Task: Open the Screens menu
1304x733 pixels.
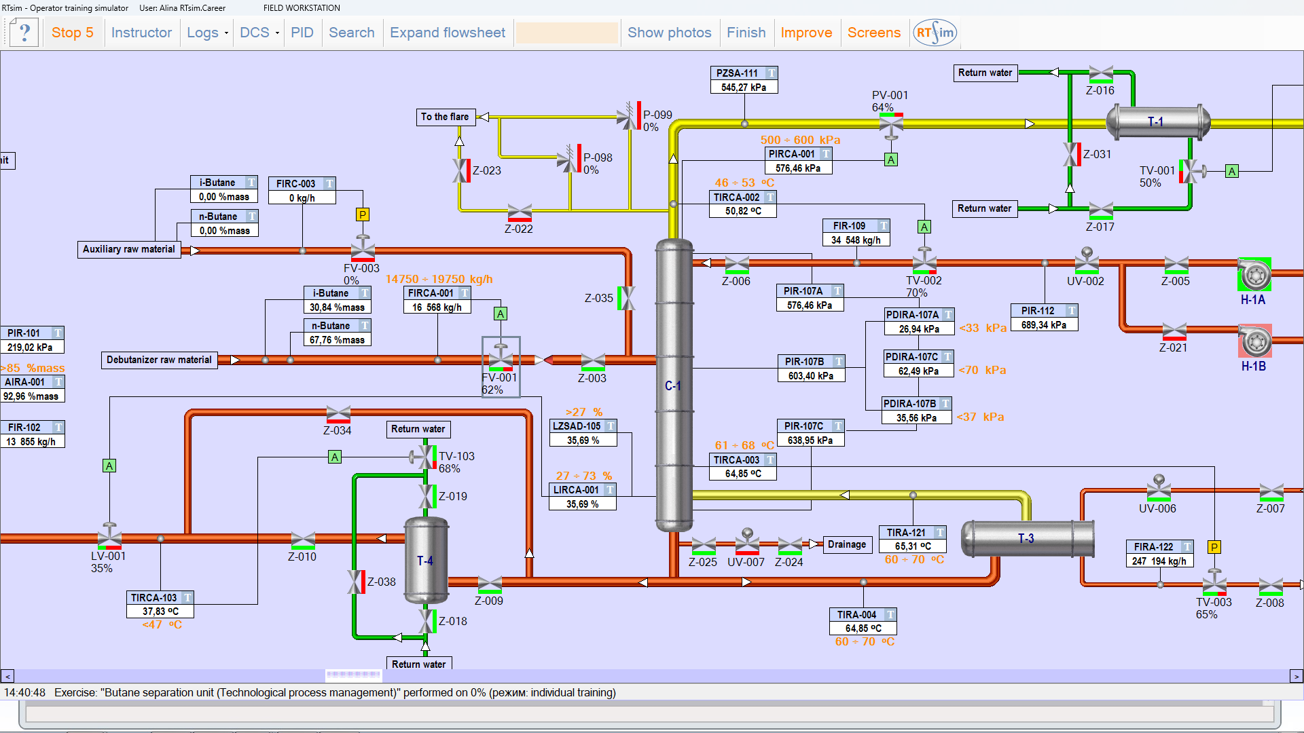Action: coord(873,33)
